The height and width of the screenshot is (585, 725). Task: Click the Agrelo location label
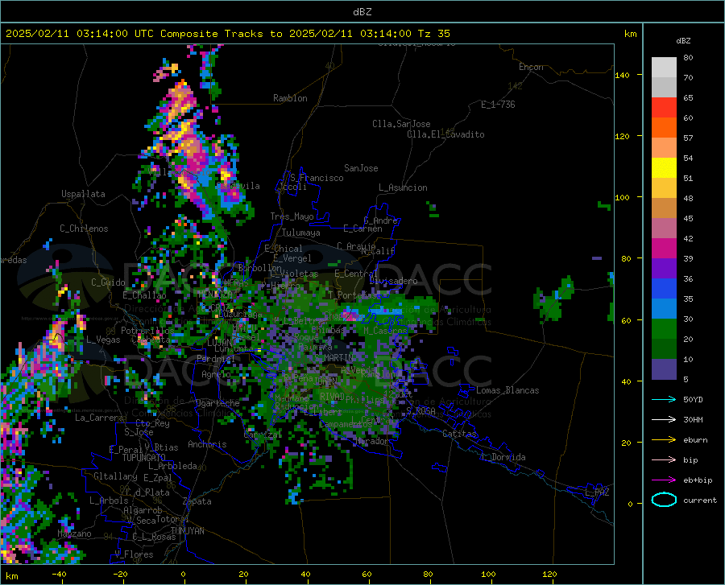[216, 374]
